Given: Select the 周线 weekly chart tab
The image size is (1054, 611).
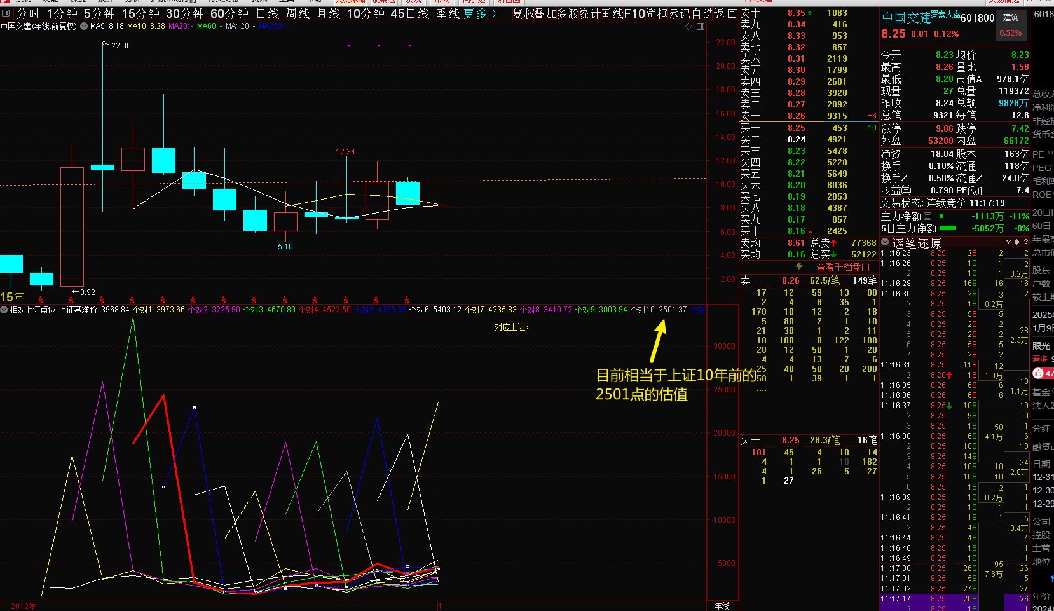Looking at the screenshot, I should (x=298, y=13).
